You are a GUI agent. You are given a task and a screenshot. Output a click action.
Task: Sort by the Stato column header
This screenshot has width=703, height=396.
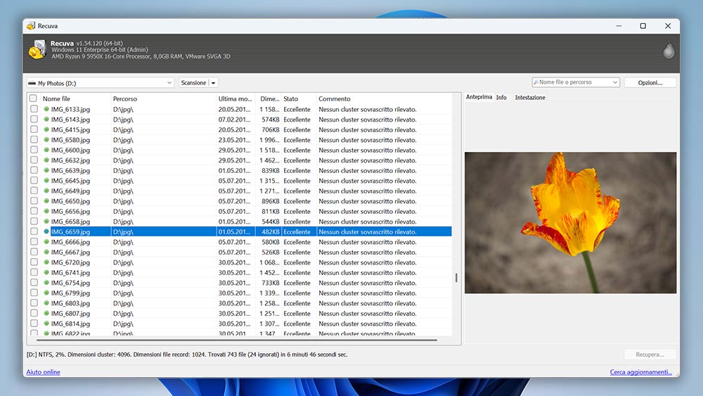pyautogui.click(x=299, y=98)
